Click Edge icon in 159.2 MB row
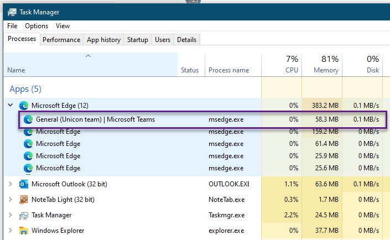The image size is (390, 240). click(28, 132)
